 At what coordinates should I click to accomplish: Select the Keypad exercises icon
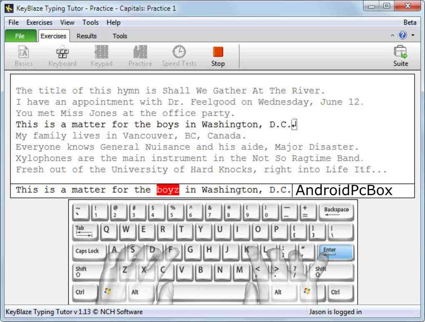[101, 56]
